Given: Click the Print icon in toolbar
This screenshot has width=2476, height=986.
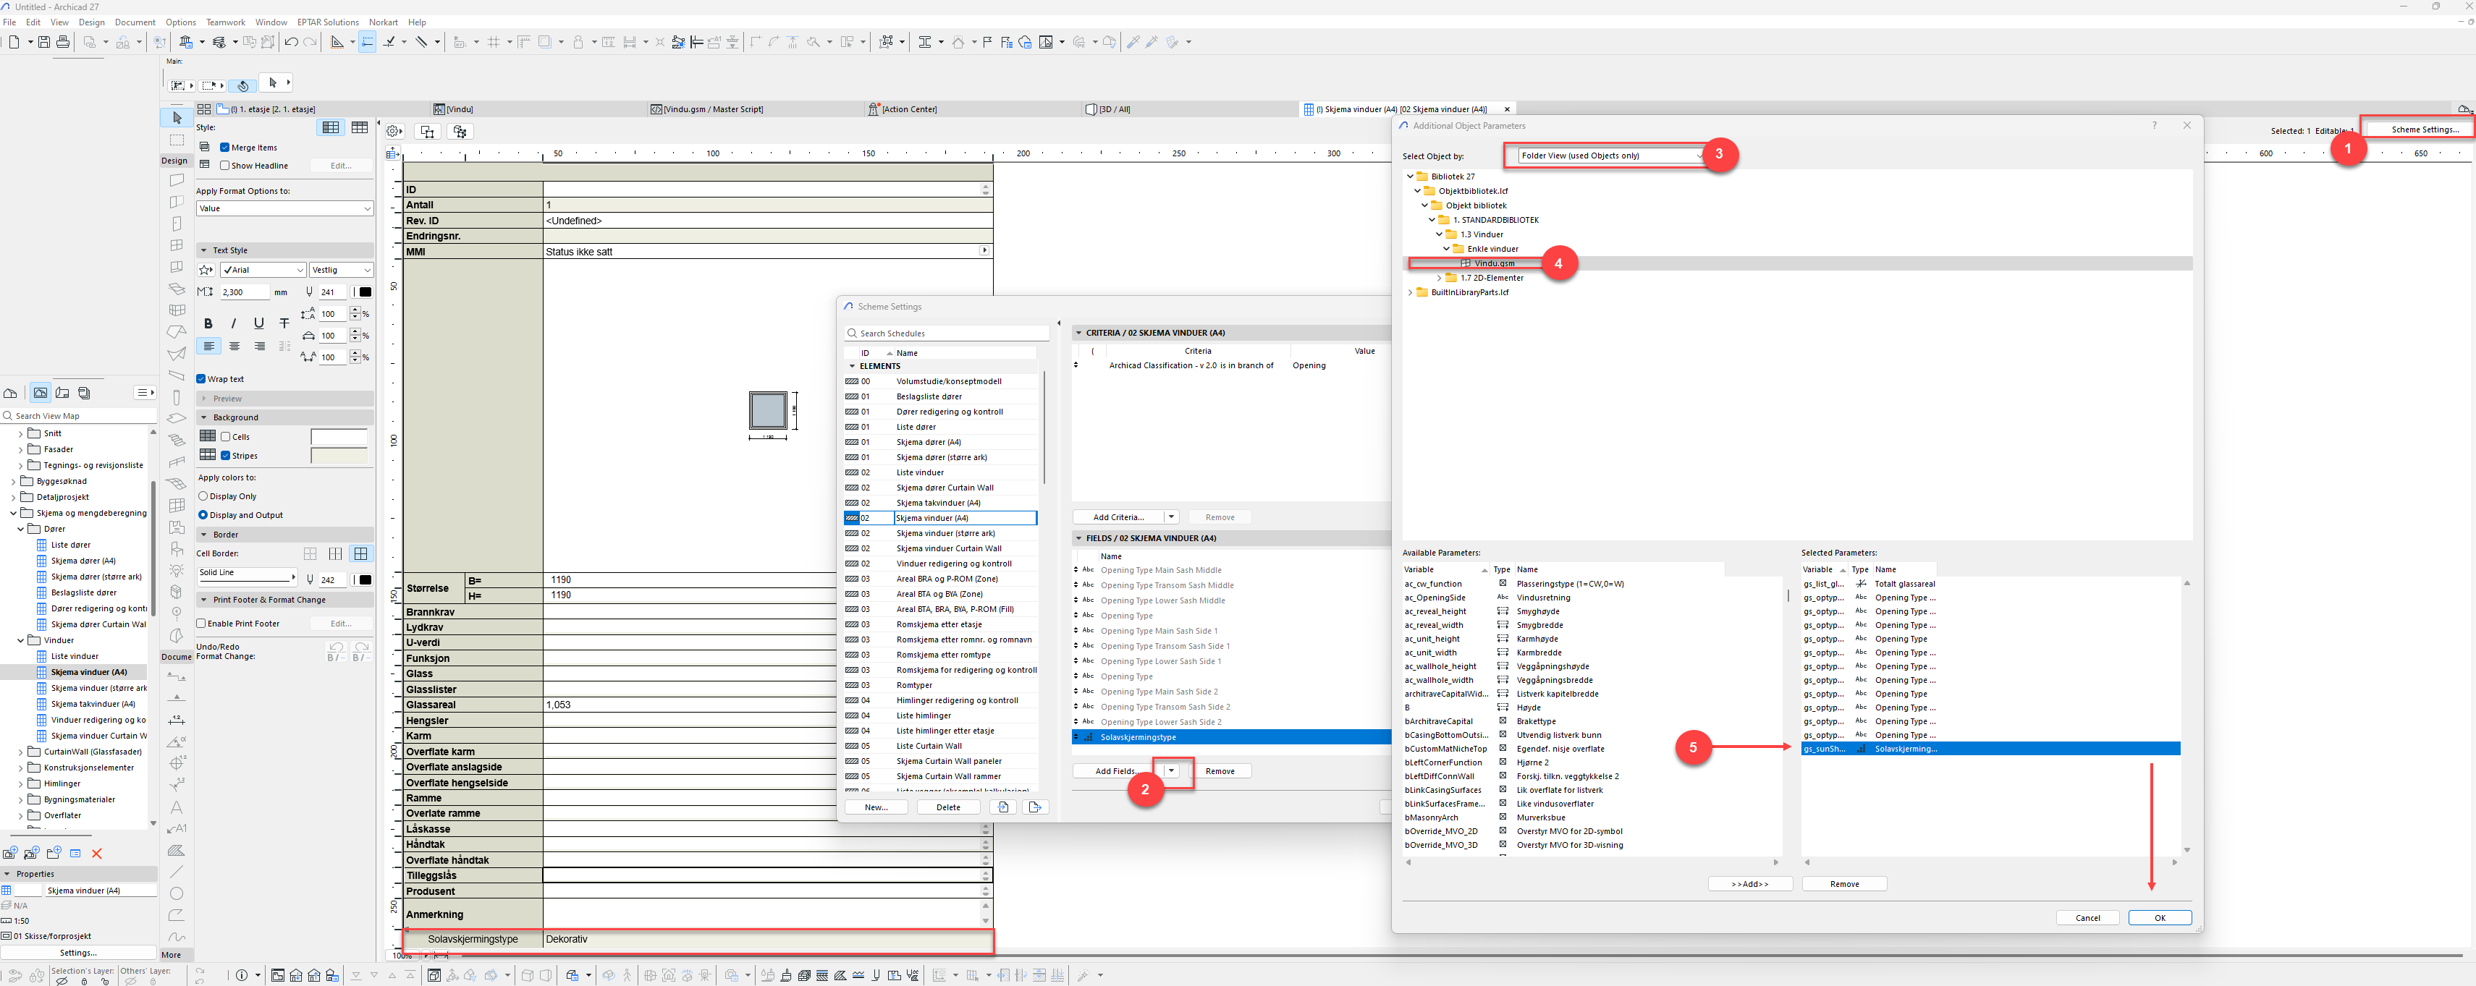Looking at the screenshot, I should tap(64, 42).
